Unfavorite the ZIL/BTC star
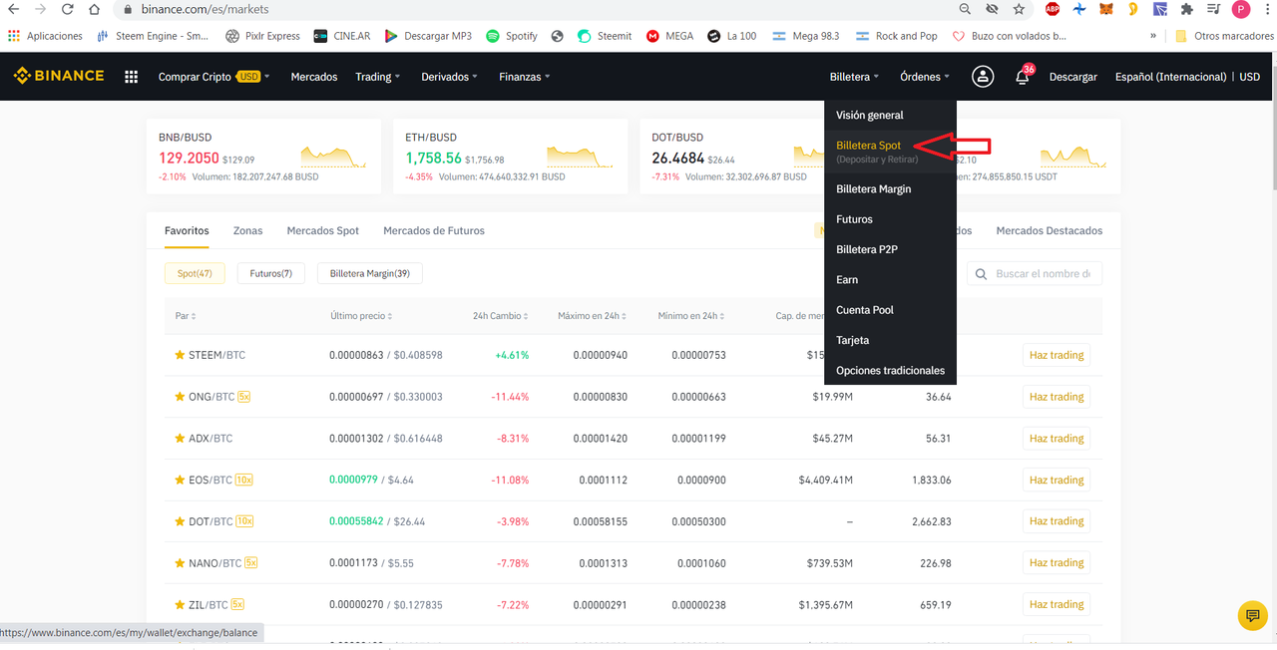The image size is (1277, 650). coord(180,604)
